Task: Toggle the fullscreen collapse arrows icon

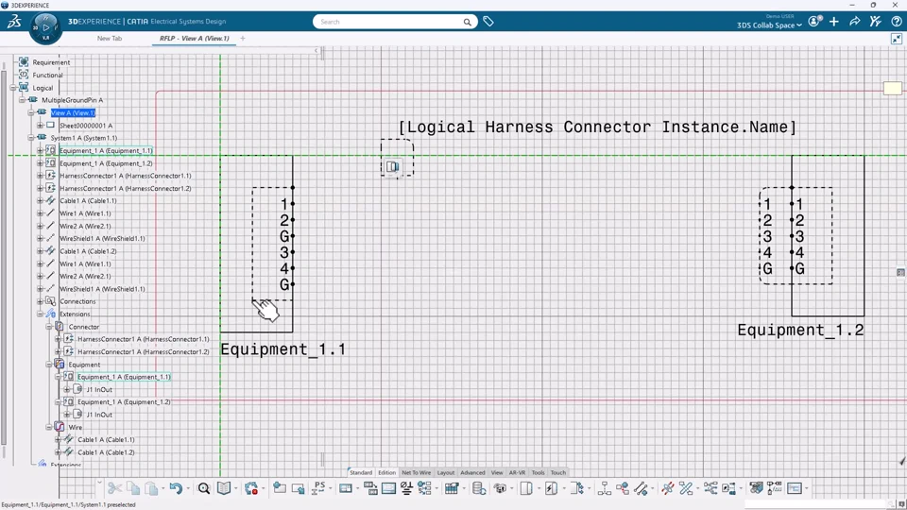Action: coord(897,39)
